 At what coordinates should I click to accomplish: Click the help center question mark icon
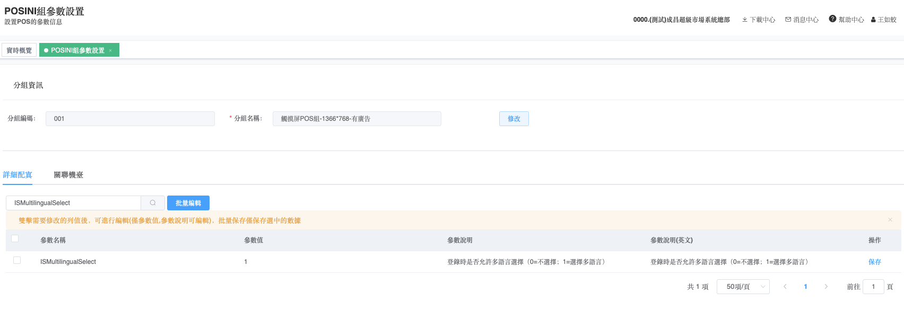tap(832, 19)
